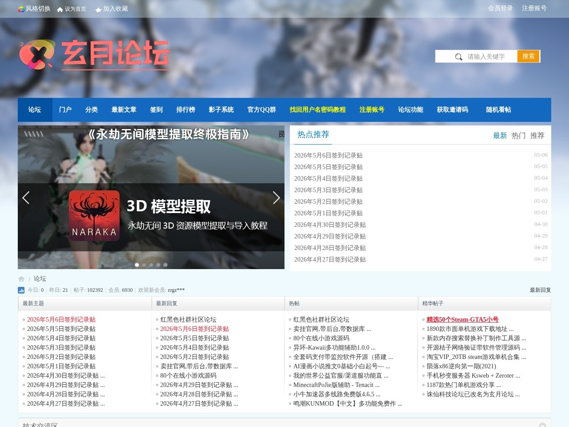Open 陨落x86逆向第一期(2021) post

tap(461, 366)
